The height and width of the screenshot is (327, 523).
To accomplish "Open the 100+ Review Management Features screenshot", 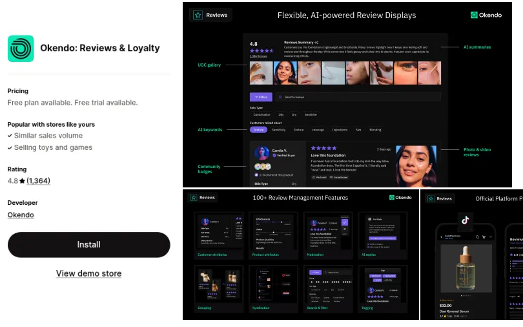I will (x=300, y=255).
